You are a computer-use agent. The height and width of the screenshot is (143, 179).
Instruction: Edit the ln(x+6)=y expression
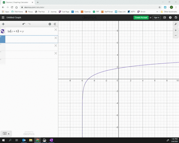click(16, 31)
